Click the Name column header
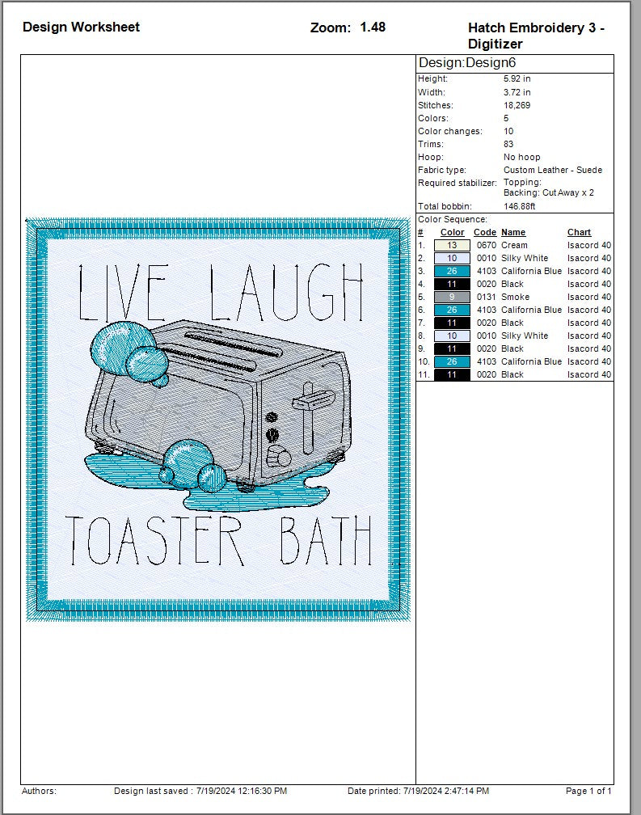This screenshot has height=815, width=641. (513, 232)
